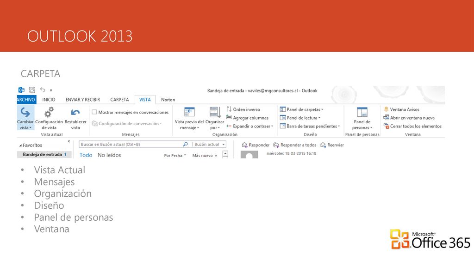This screenshot has width=474, height=266.
Task: Click the sender avatar thumbnail
Action: [249, 154]
